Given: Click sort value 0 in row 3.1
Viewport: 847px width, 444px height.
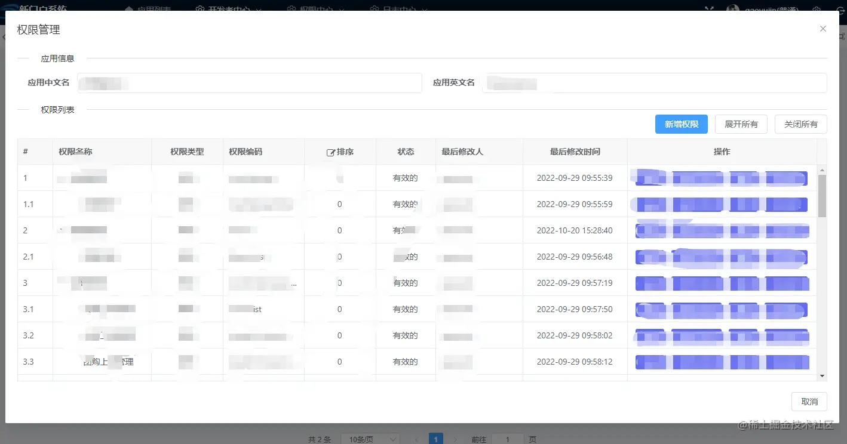Looking at the screenshot, I should pyautogui.click(x=340, y=309).
